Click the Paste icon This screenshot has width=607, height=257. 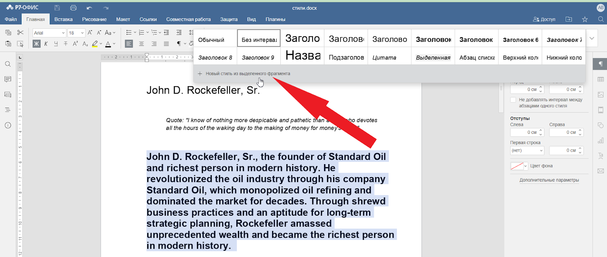point(8,44)
